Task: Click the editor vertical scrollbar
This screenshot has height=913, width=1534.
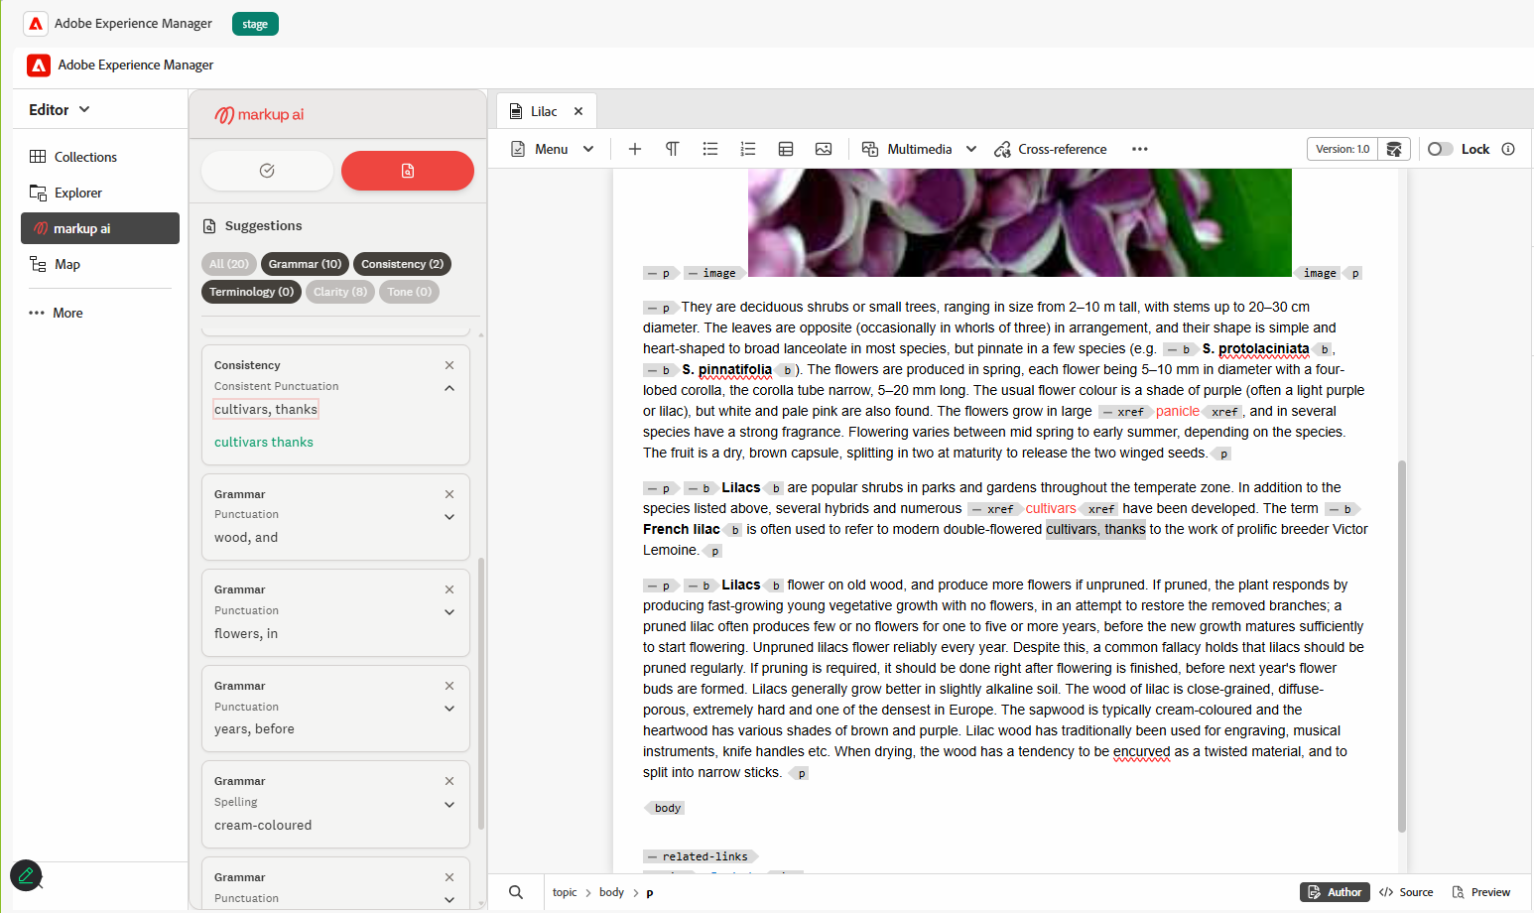Action: point(1402,646)
